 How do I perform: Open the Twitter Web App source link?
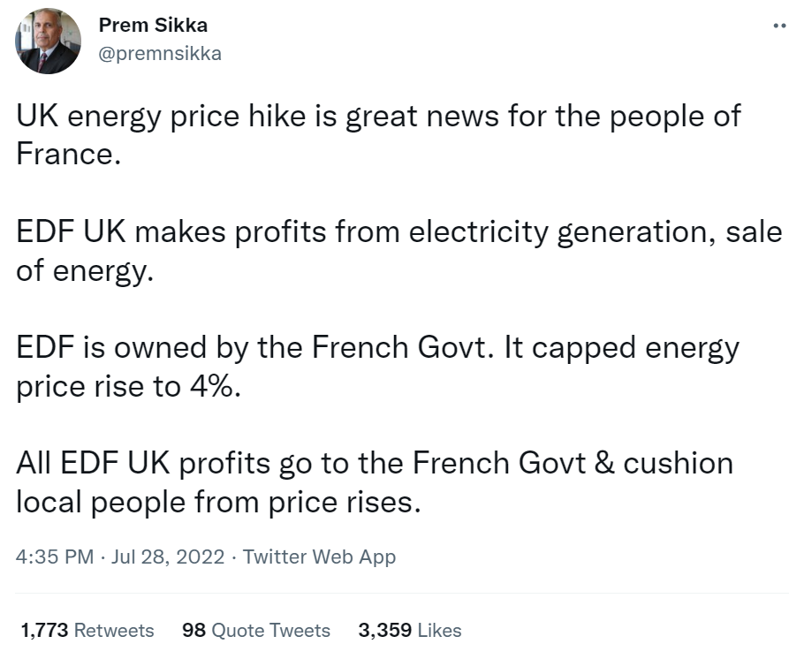320,557
